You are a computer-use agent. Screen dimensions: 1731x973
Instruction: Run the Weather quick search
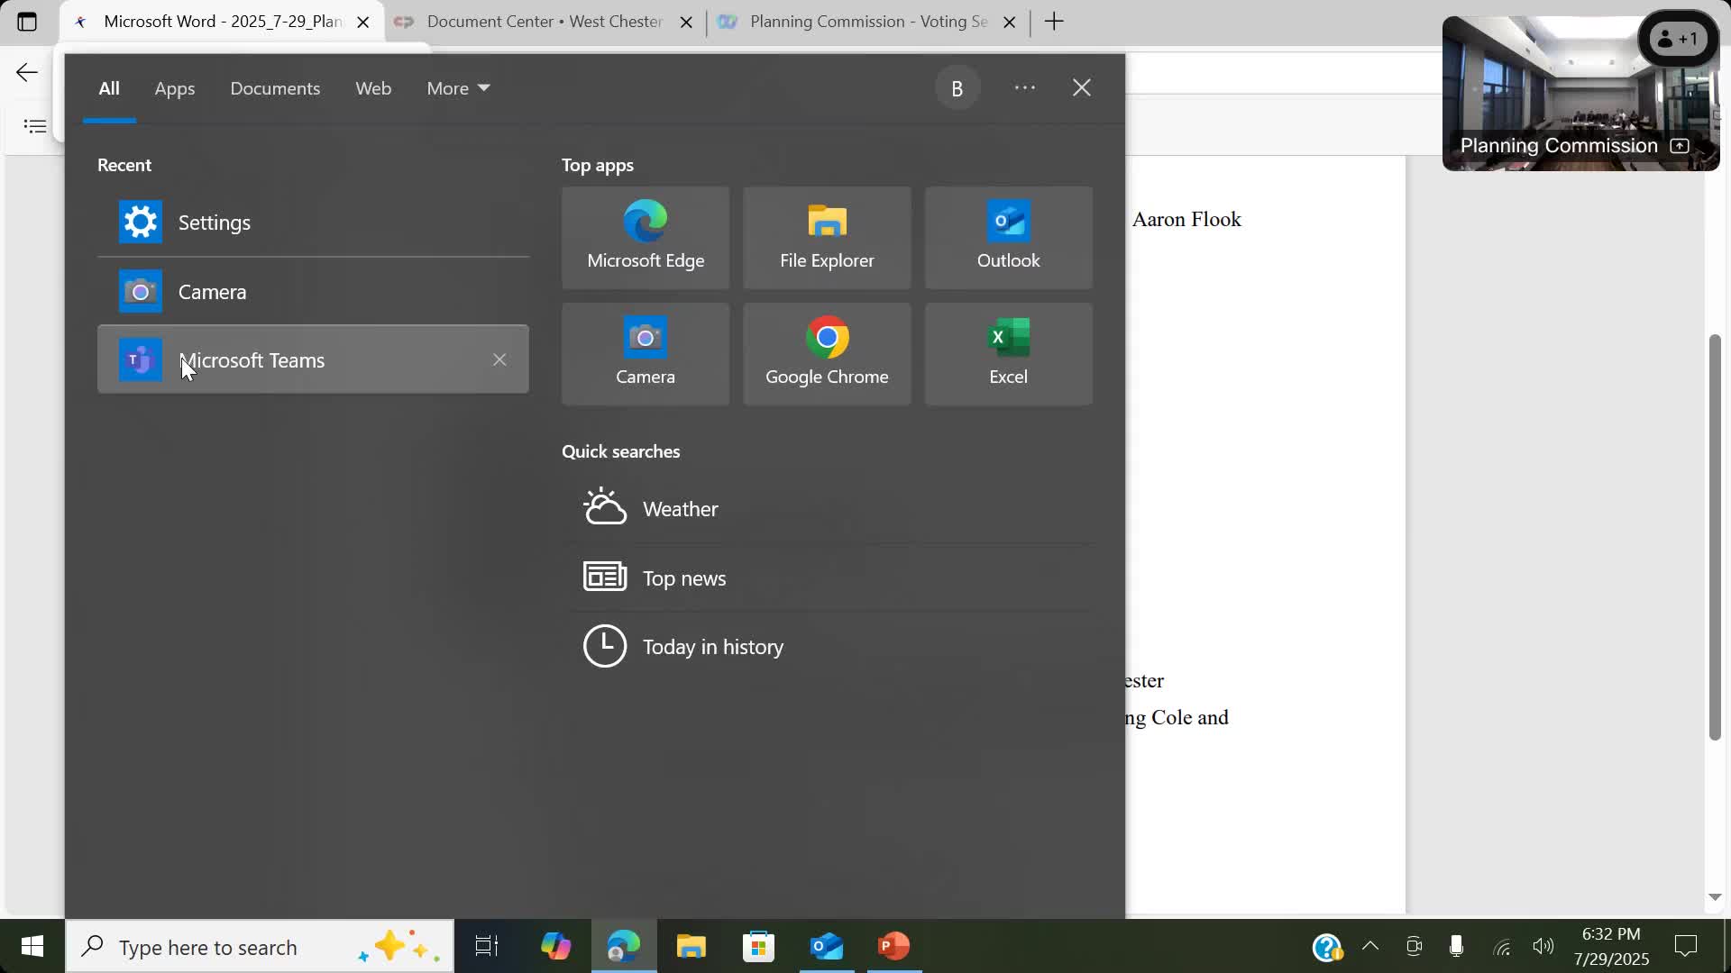point(680,509)
